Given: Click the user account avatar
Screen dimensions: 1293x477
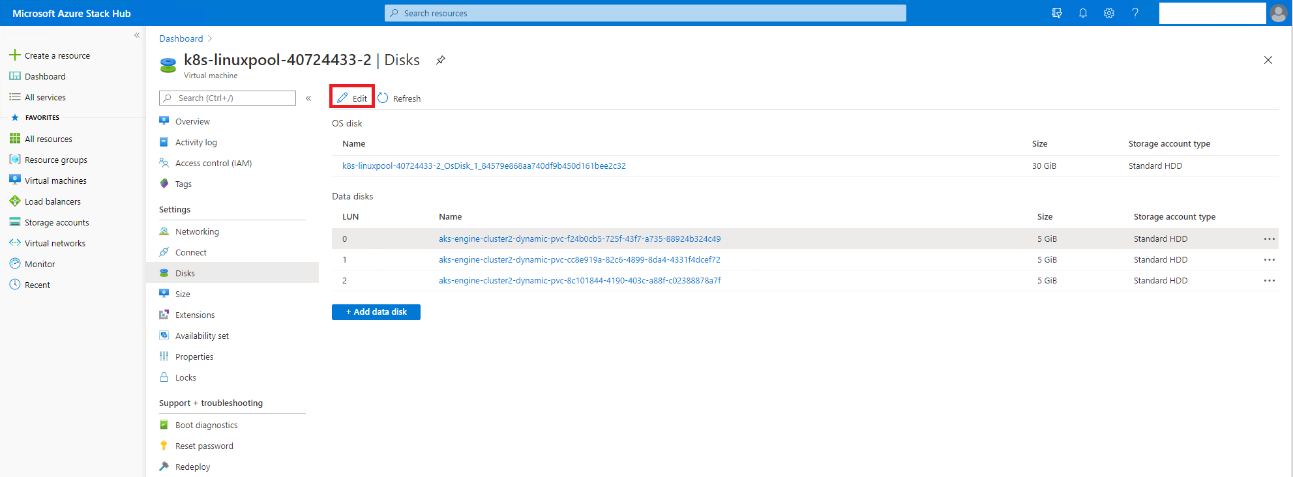Looking at the screenshot, I should click(1279, 13).
